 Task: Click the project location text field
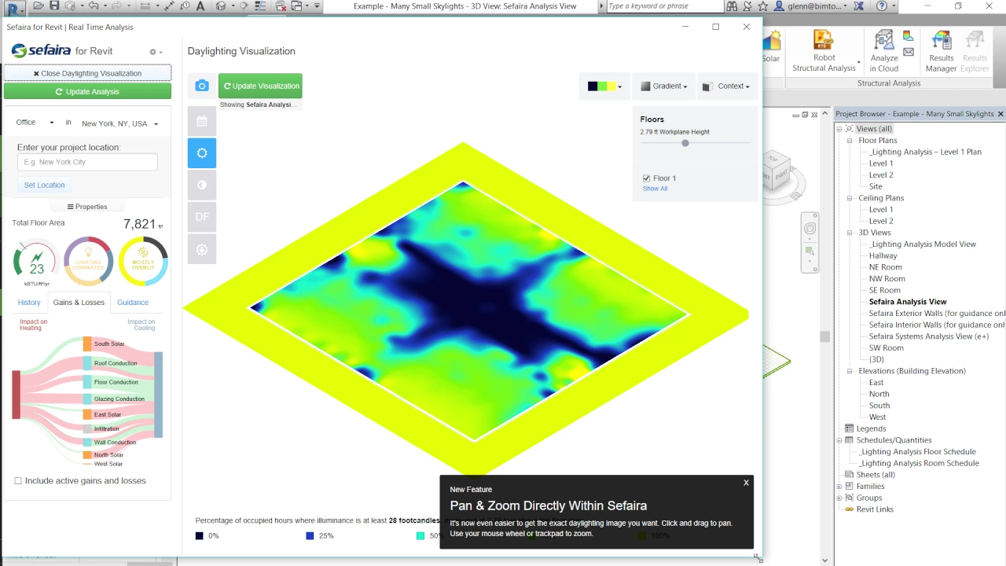click(x=87, y=162)
